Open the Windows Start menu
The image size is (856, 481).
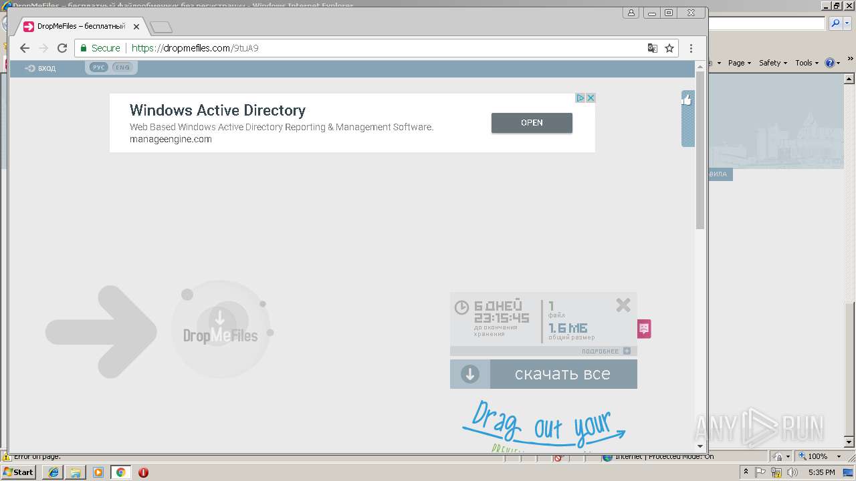pos(19,472)
